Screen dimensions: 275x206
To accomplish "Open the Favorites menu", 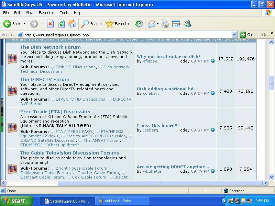I will tap(46, 13).
